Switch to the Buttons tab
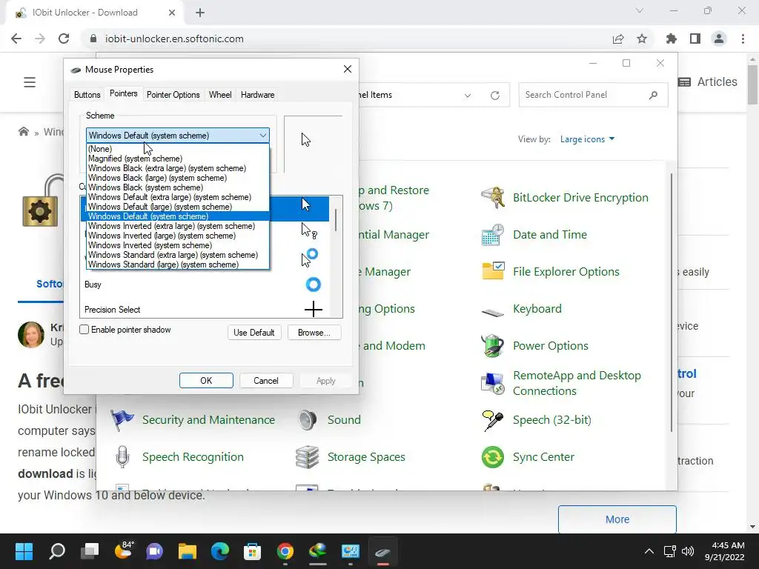759x569 pixels. [x=87, y=95]
